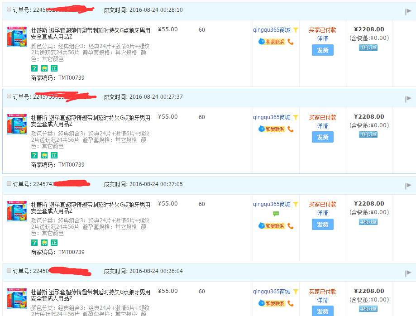Open 详情 details for the 00:28:10 order
Screen dimensions: 416x316
[323, 39]
